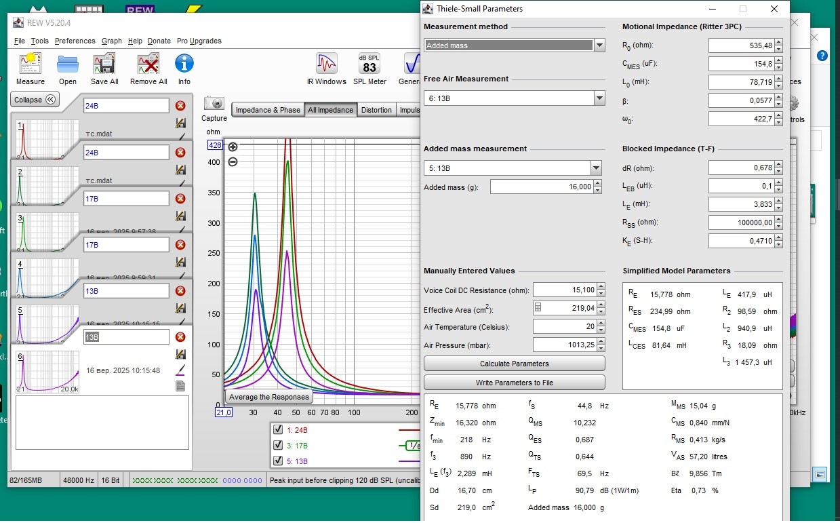Click the graph zoom-in plus icon
Screen dimensions: 840x523
[x=233, y=147]
